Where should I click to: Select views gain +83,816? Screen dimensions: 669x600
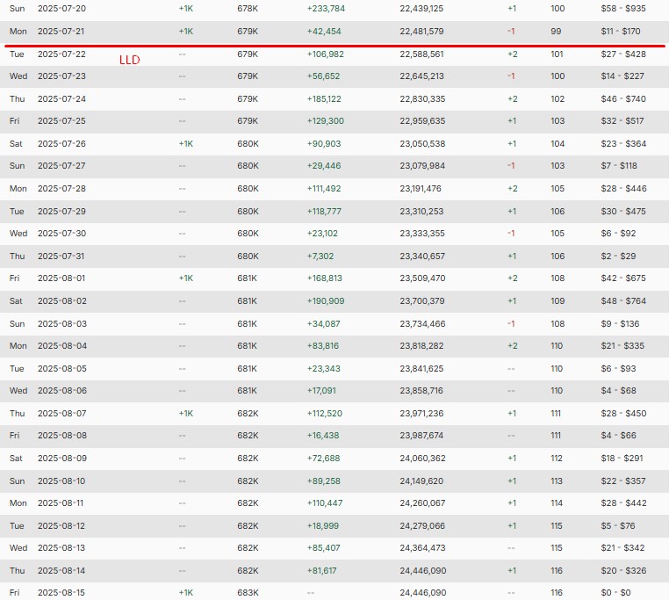[x=322, y=345]
